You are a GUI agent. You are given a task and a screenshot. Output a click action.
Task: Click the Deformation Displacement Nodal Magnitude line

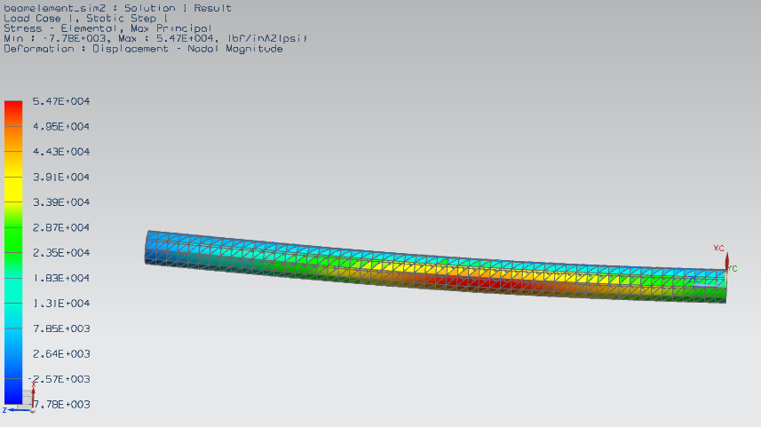click(143, 49)
